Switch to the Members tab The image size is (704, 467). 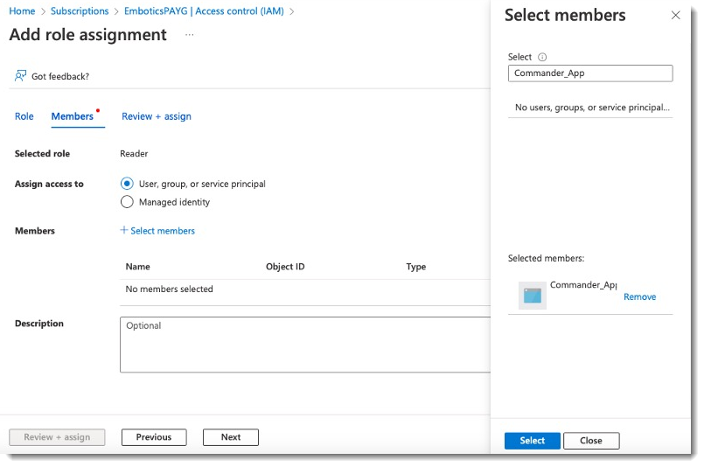point(73,116)
